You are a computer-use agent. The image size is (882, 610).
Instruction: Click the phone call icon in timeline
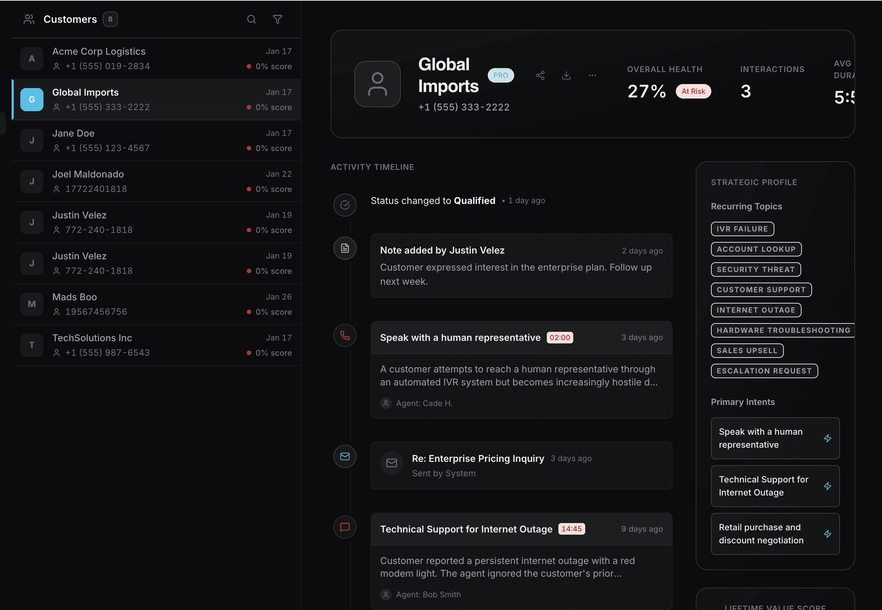pyautogui.click(x=345, y=335)
